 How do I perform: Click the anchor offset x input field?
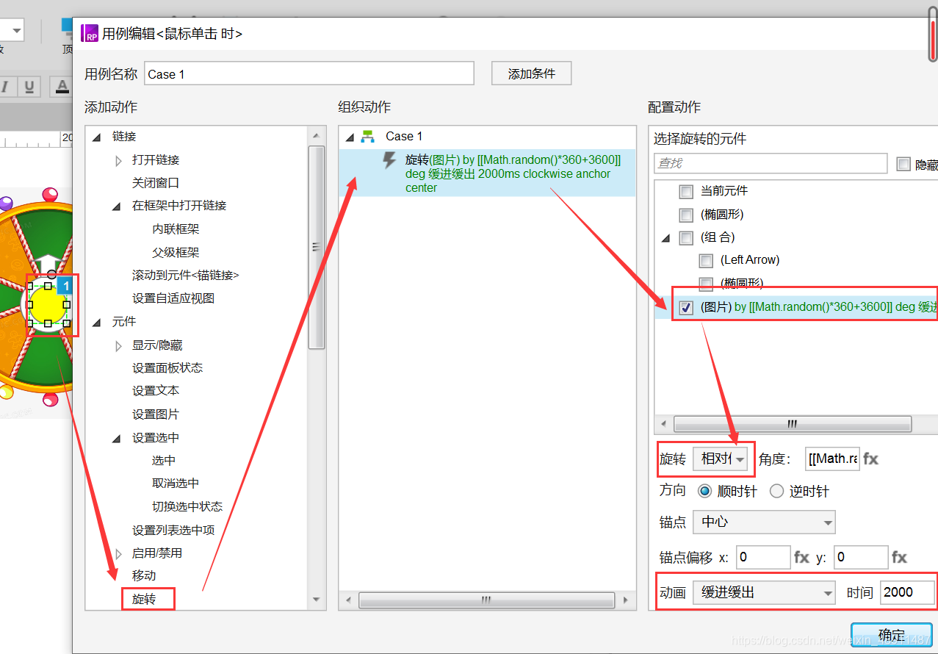[763, 558]
